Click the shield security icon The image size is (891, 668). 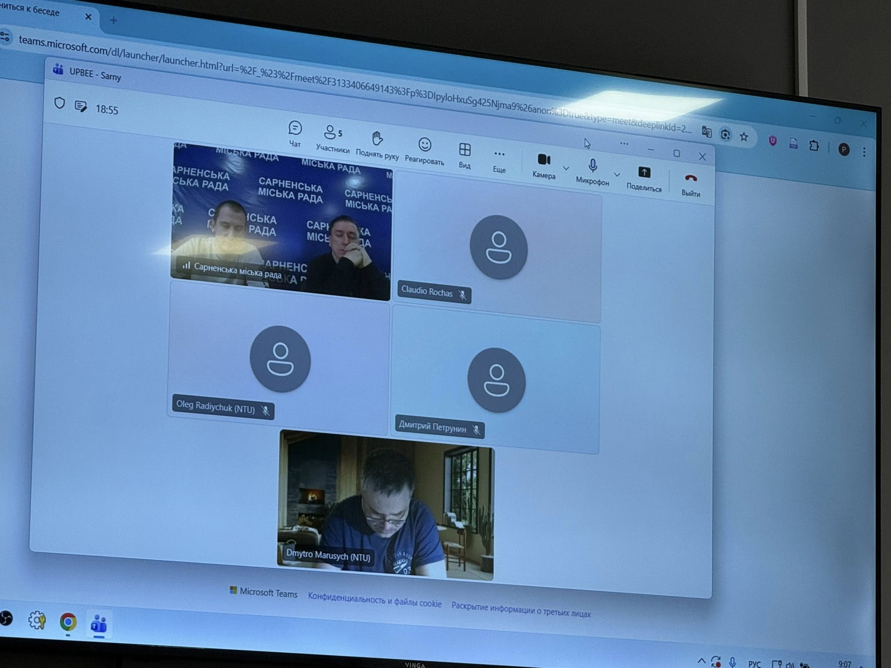60,103
